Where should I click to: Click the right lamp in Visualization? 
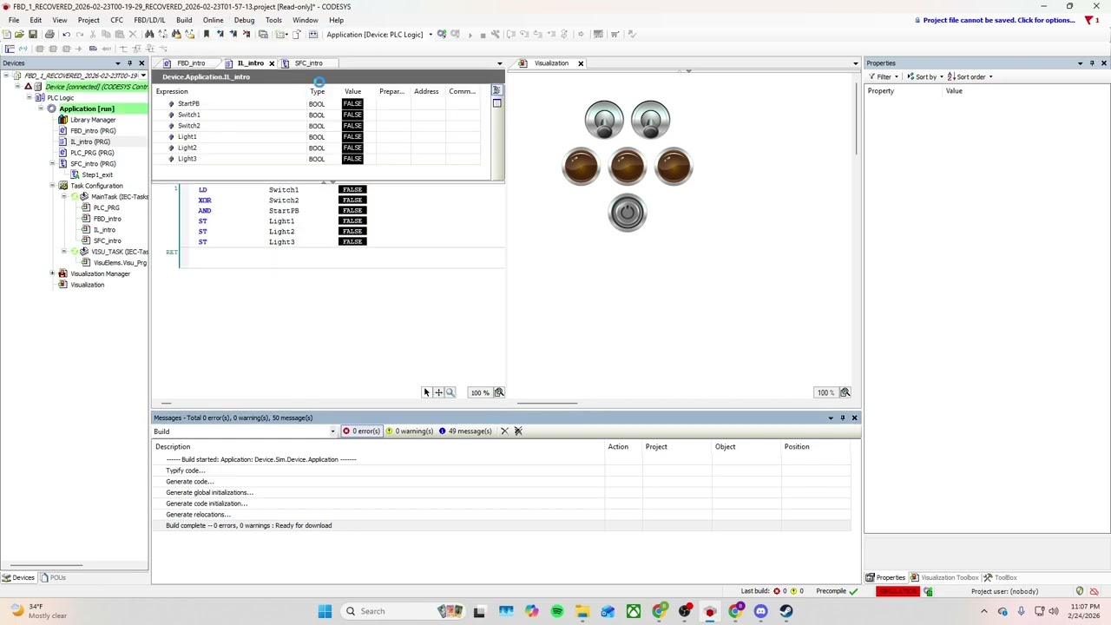pyautogui.click(x=674, y=166)
